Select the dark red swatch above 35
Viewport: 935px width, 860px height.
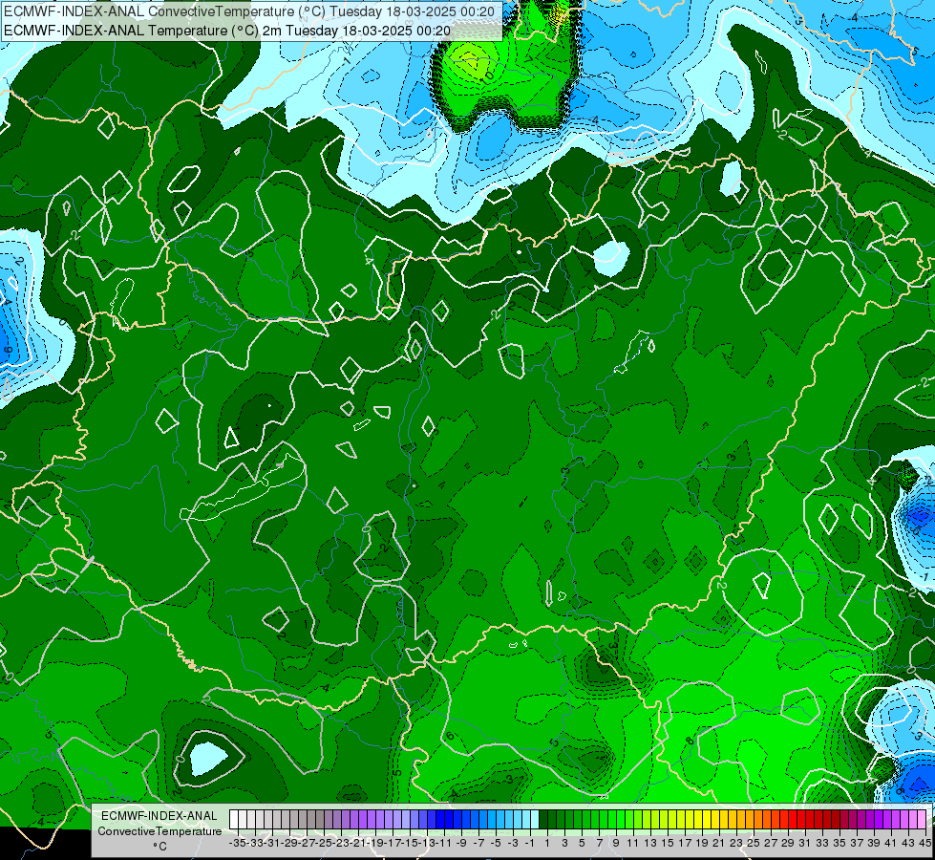(836, 820)
